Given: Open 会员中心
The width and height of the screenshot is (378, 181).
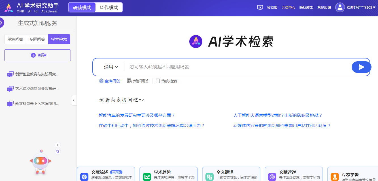Looking at the screenshot, I should click(x=288, y=8).
